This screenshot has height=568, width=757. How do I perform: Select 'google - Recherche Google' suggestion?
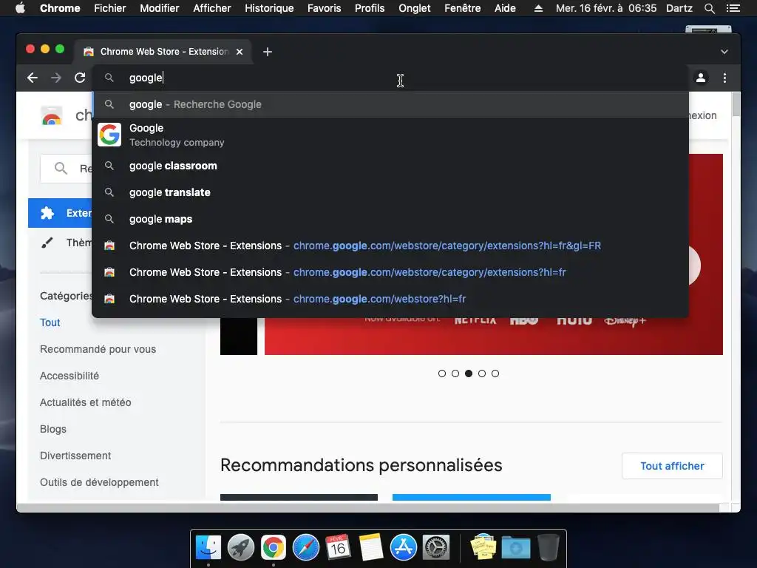[x=390, y=104]
